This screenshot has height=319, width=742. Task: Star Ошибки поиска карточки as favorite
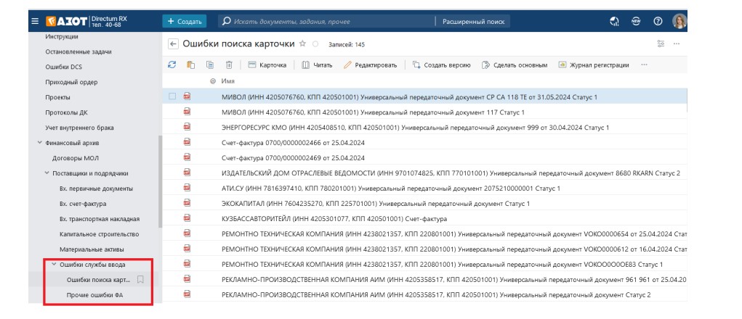(x=303, y=43)
